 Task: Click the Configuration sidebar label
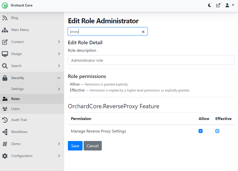point(22,156)
